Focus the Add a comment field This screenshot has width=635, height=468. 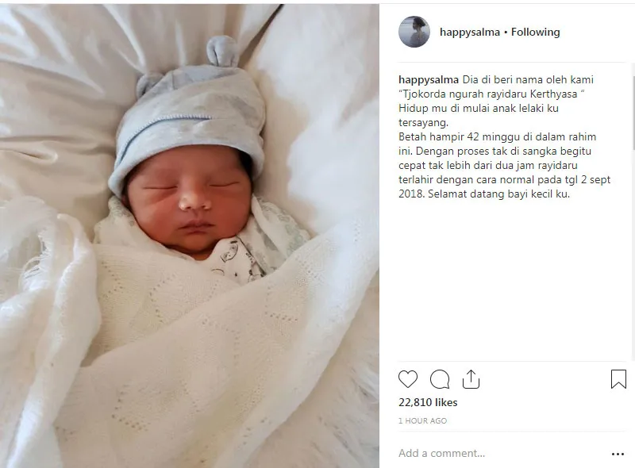coord(502,453)
